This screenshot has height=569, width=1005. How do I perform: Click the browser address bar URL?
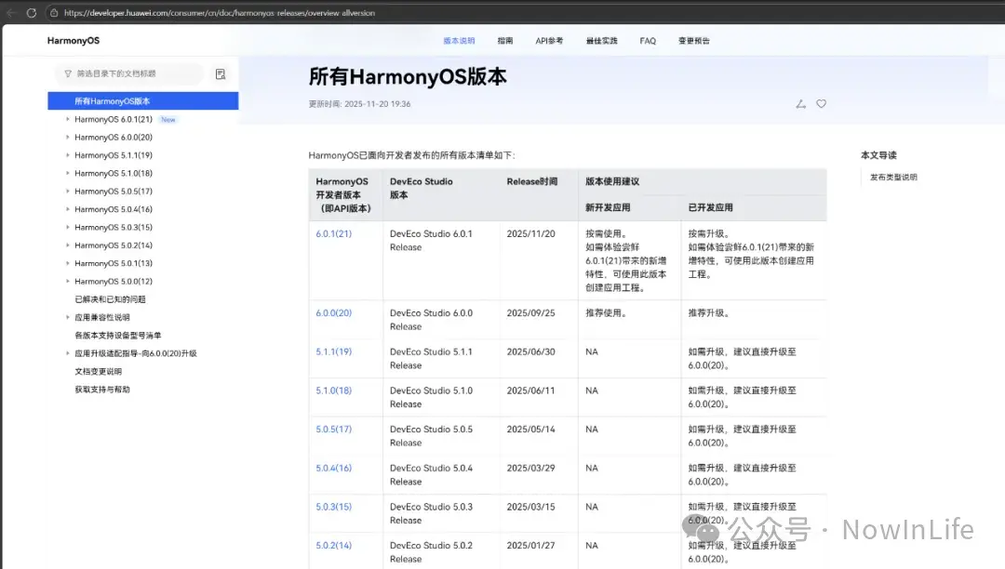(x=220, y=13)
